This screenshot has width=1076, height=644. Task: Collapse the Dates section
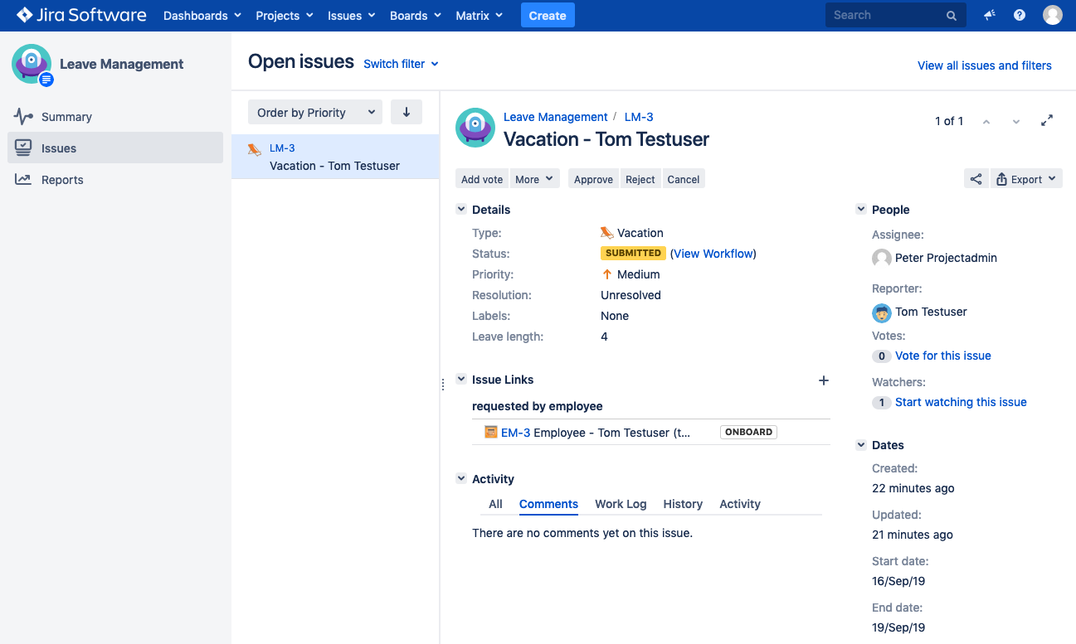[861, 445]
